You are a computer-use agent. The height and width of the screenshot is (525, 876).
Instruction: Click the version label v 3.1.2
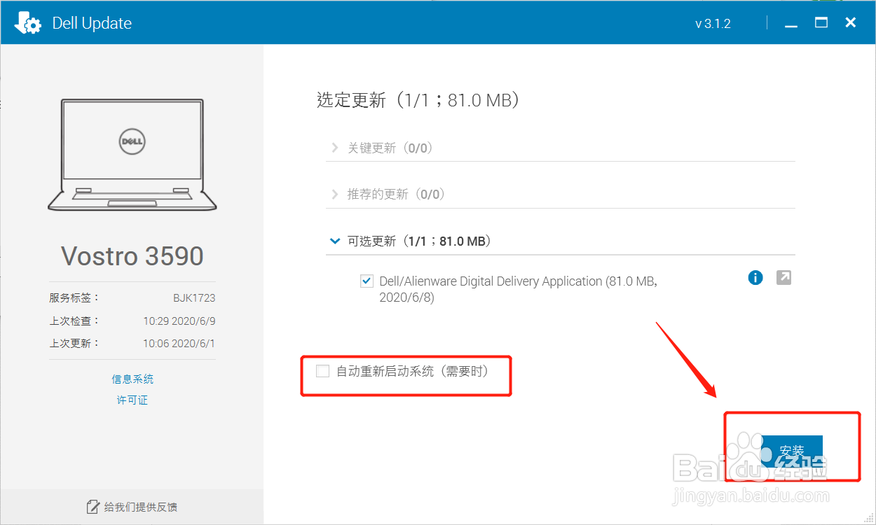[x=713, y=24]
